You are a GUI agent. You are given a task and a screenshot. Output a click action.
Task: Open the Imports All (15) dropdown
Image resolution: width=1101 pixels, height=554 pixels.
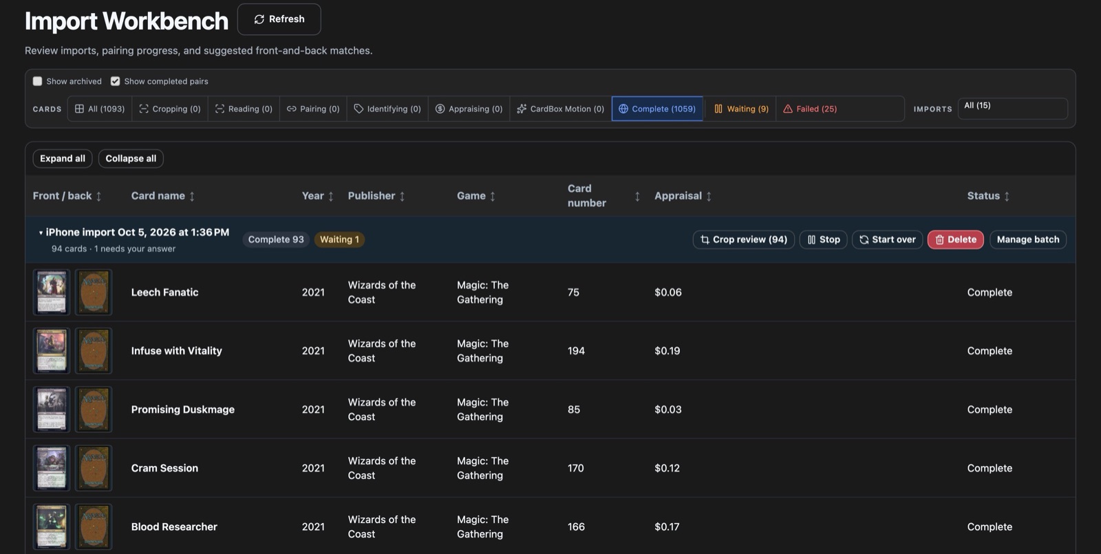[1012, 109]
